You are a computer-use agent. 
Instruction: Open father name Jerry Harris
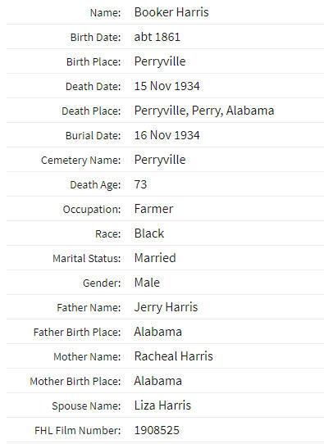click(166, 307)
